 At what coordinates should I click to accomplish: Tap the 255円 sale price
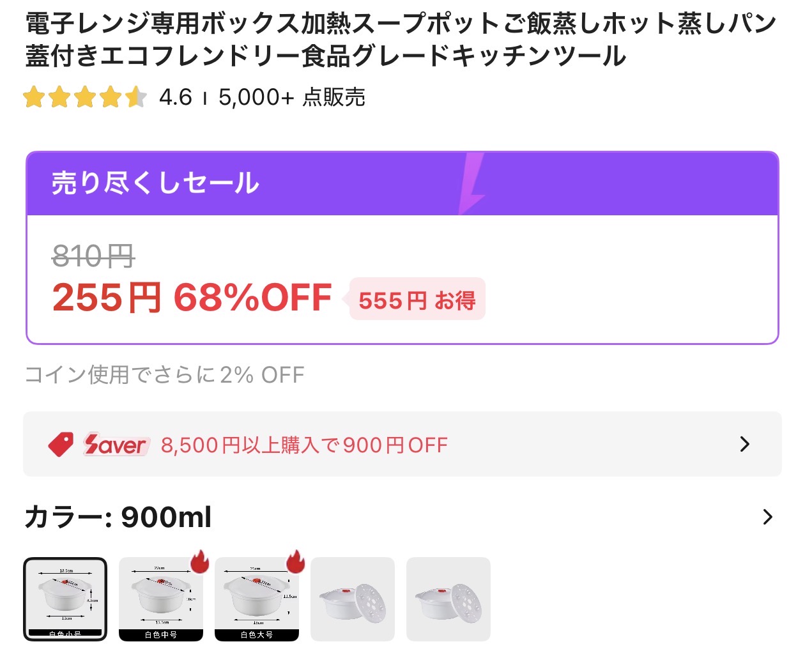(x=107, y=298)
